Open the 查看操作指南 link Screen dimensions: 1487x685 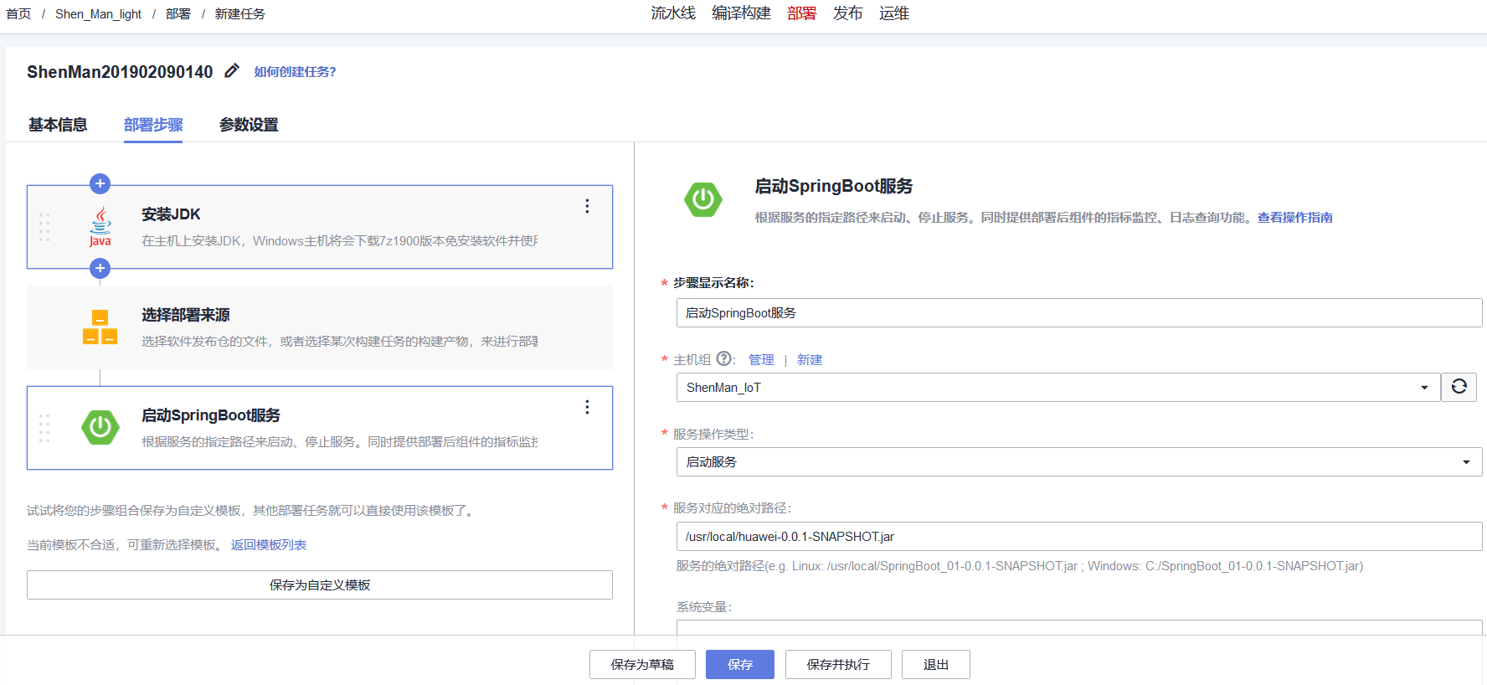click(x=1294, y=218)
